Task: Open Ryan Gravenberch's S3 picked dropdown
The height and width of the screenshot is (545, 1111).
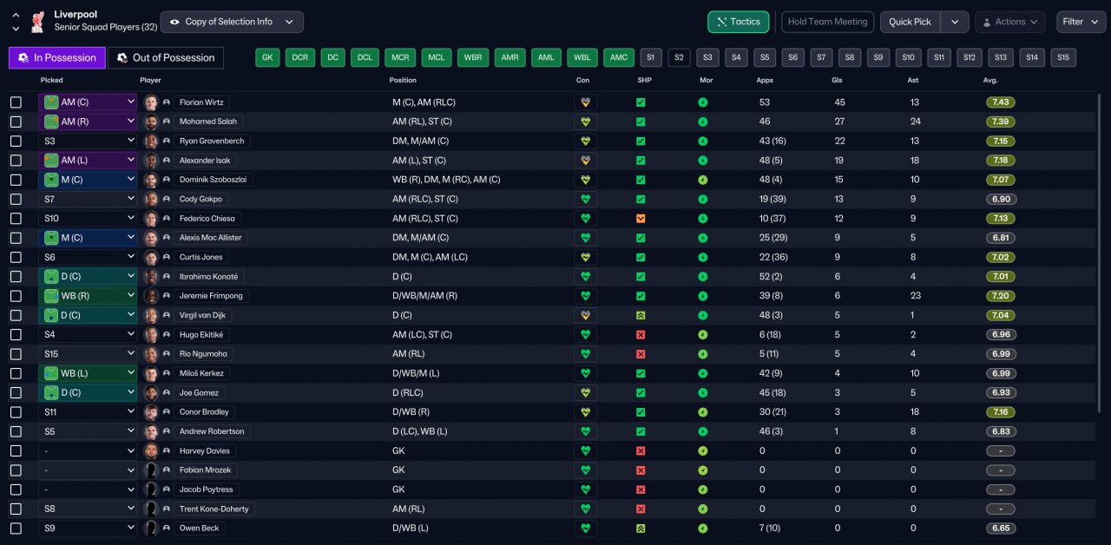Action: (88, 141)
